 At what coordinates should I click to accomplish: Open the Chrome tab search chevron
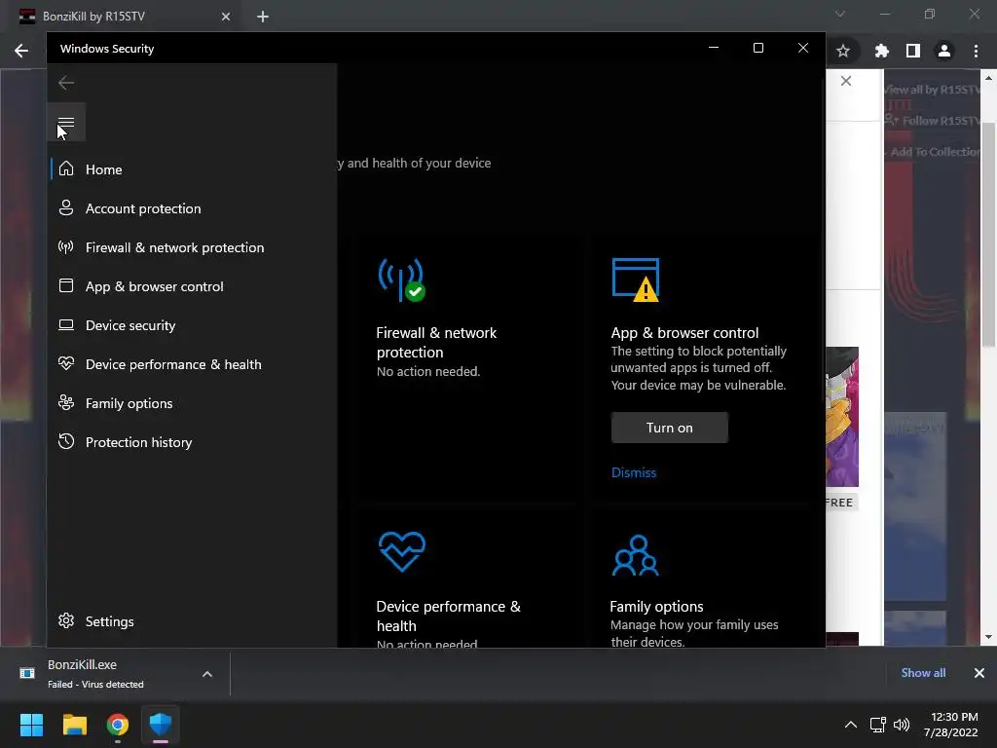[x=840, y=14]
